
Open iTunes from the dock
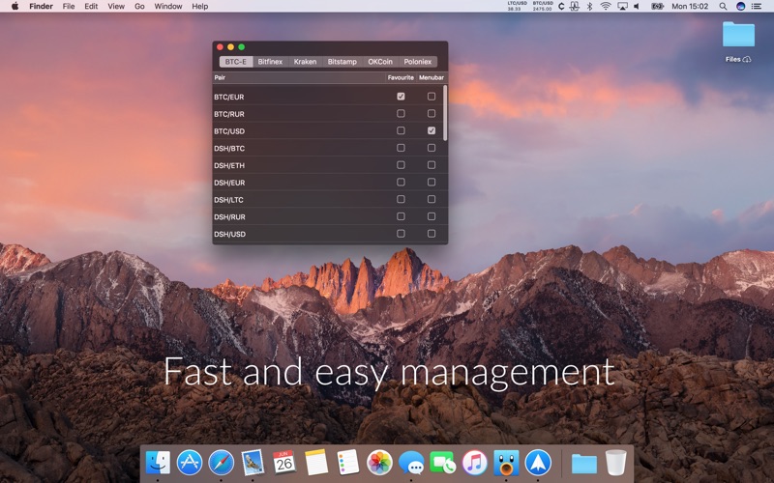474,463
